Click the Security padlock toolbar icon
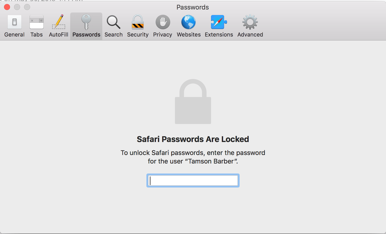The image size is (386, 234). (x=138, y=22)
